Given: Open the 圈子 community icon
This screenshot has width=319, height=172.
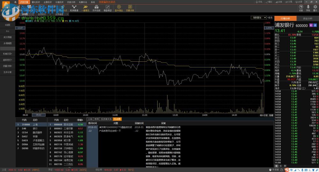Looking at the screenshot, I should coord(315,8).
